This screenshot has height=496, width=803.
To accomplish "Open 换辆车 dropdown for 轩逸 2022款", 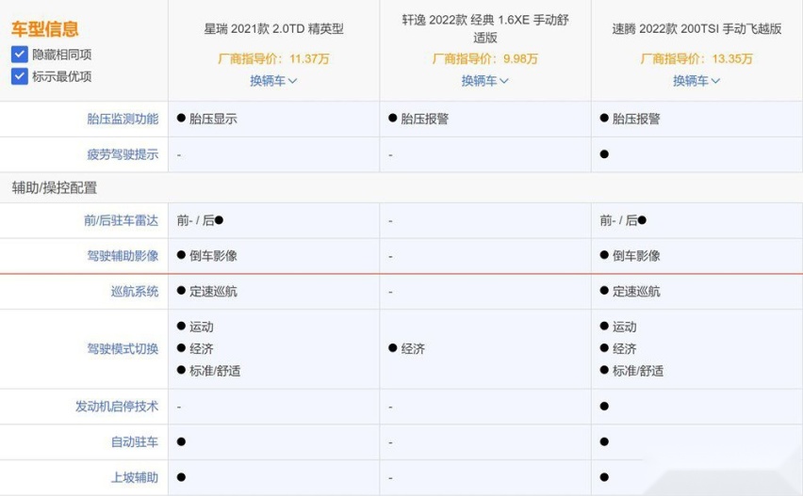I will pyautogui.click(x=485, y=81).
